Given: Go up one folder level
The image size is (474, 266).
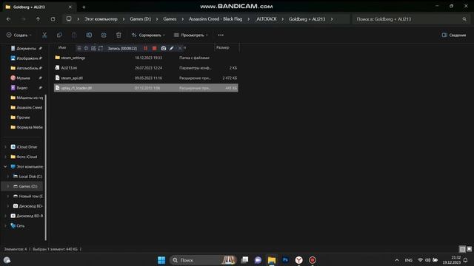Looking at the screenshot, I should point(38,19).
